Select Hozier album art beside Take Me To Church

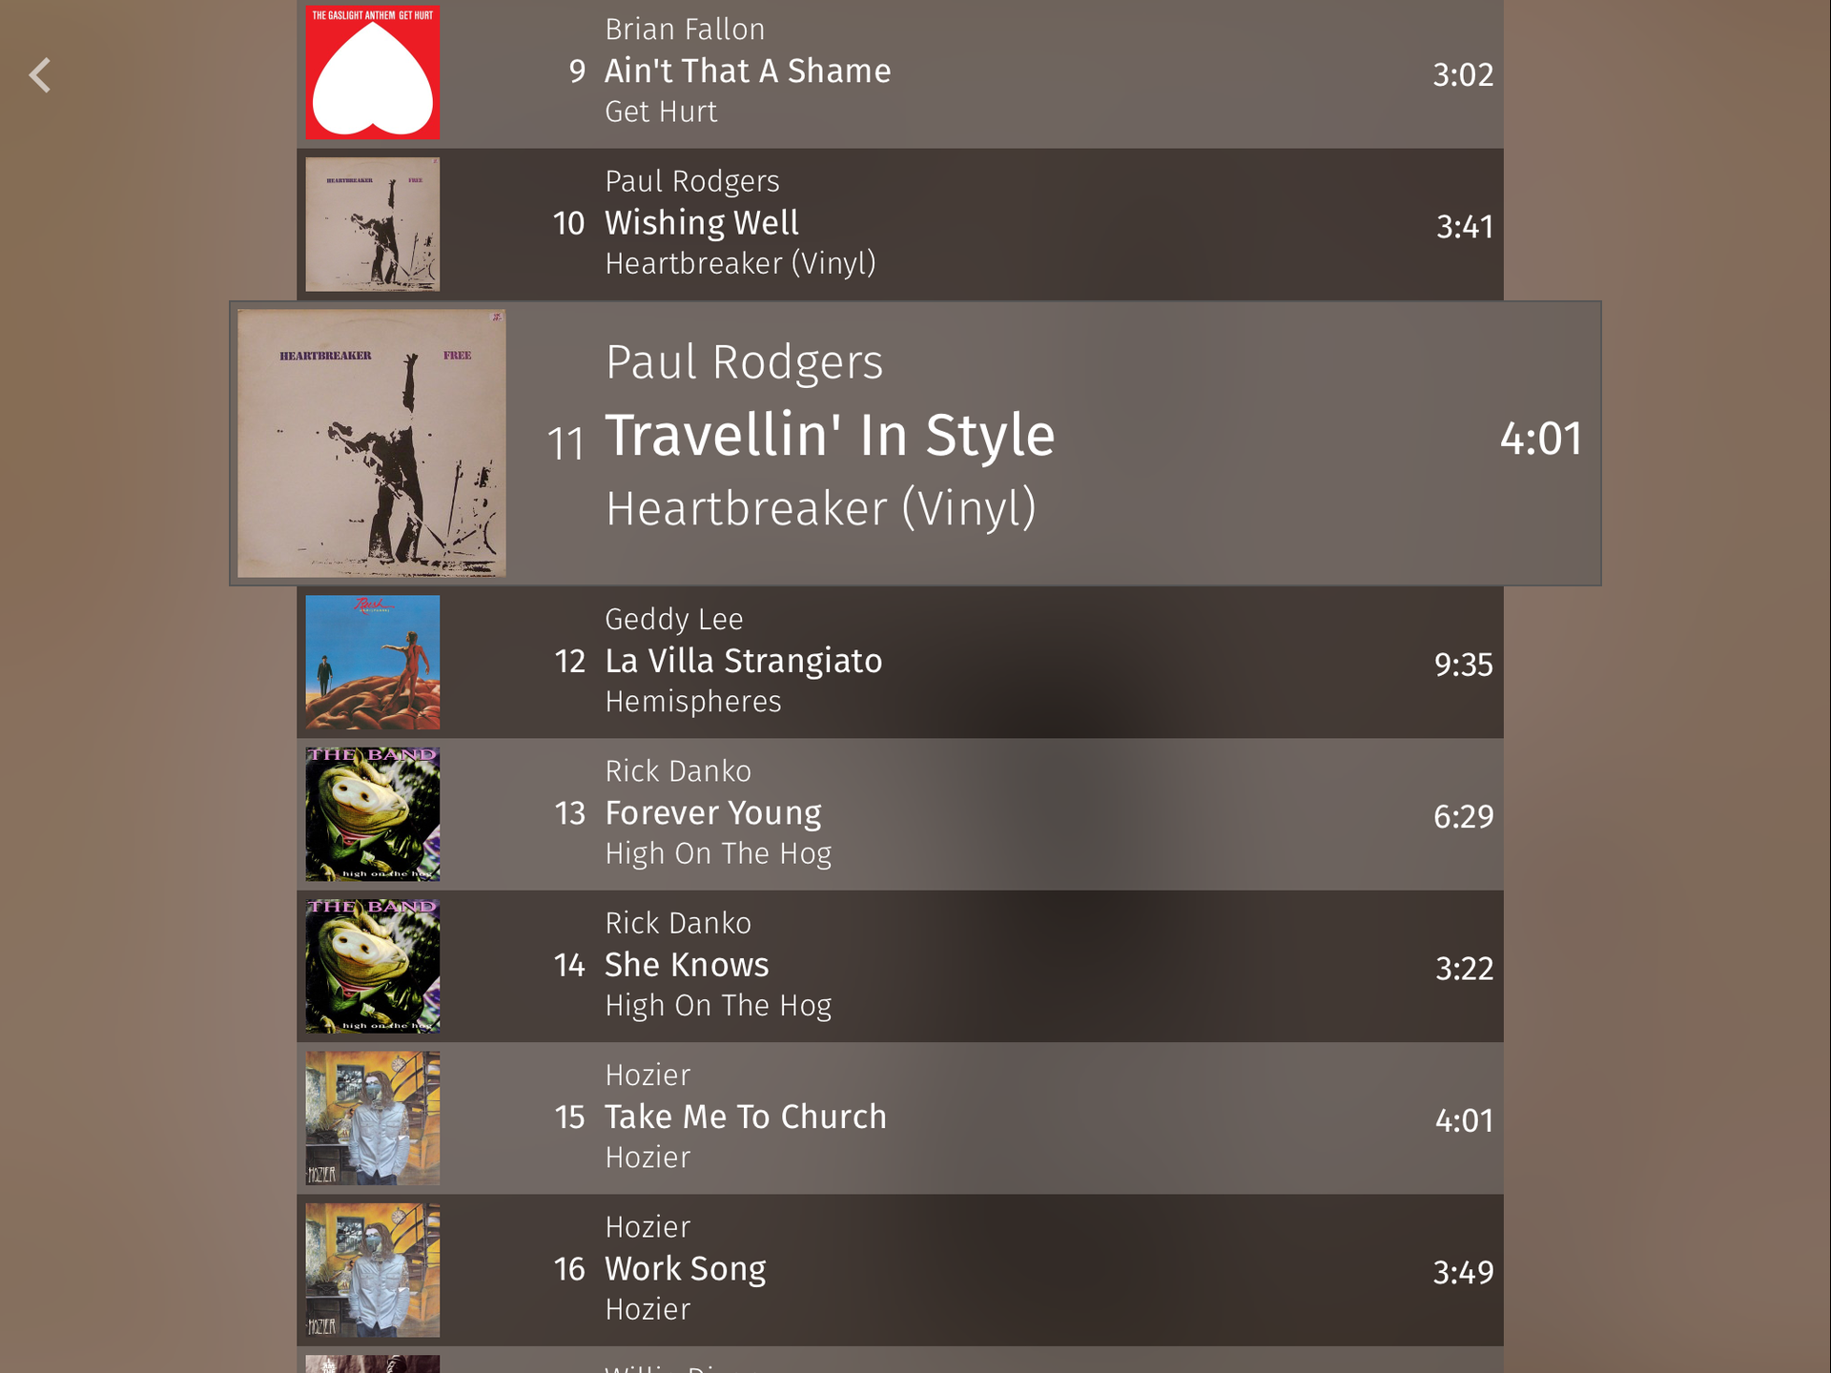click(x=372, y=1118)
